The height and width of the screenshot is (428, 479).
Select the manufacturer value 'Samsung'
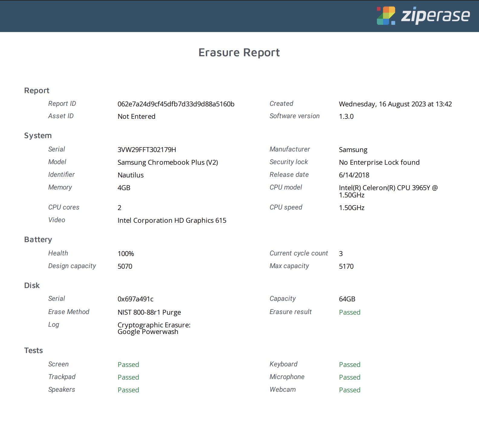[353, 150]
